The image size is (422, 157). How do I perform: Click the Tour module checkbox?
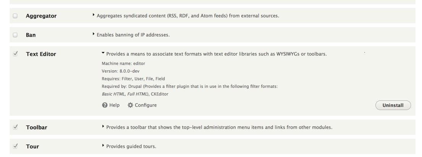coord(15,146)
